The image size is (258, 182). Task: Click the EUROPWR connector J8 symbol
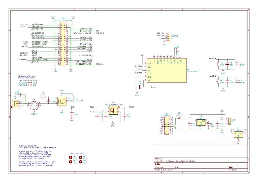click(167, 125)
